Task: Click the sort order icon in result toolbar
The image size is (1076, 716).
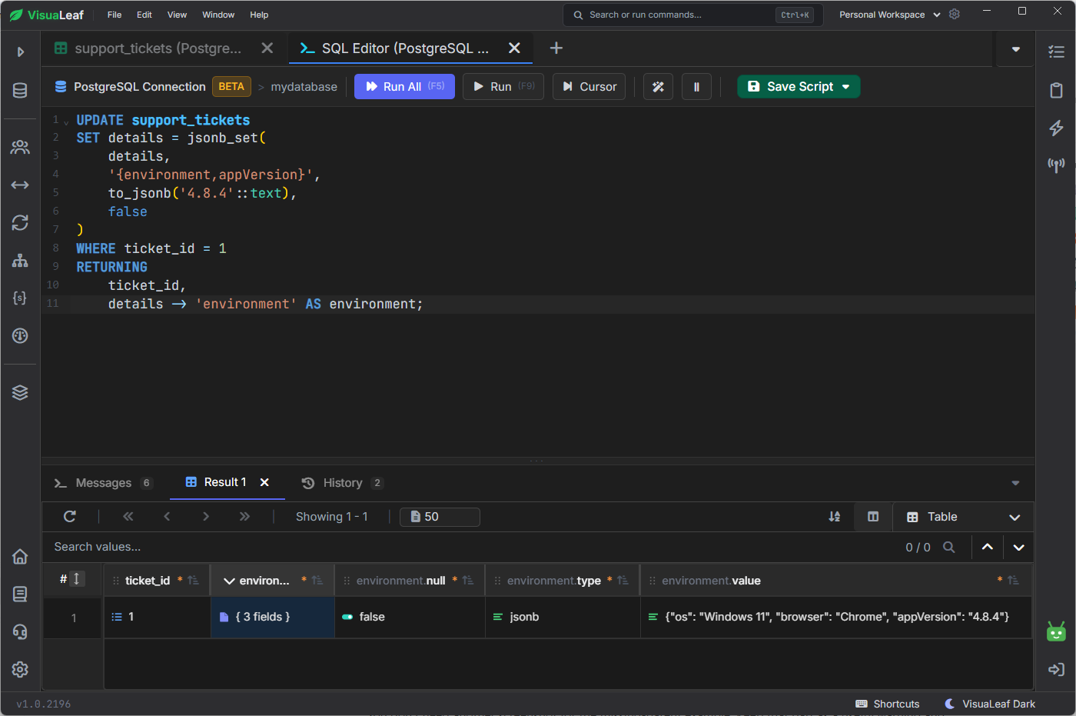Action: [x=834, y=517]
